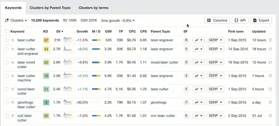279x126 pixels.
Task: Add laser wood cutter with plus icon
Action: point(13,62)
